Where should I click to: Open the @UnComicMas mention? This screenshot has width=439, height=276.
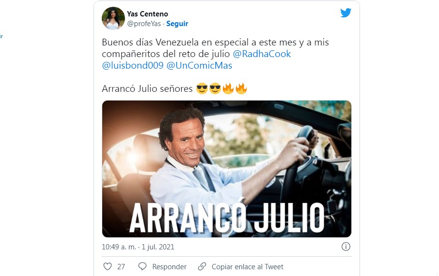(199, 65)
